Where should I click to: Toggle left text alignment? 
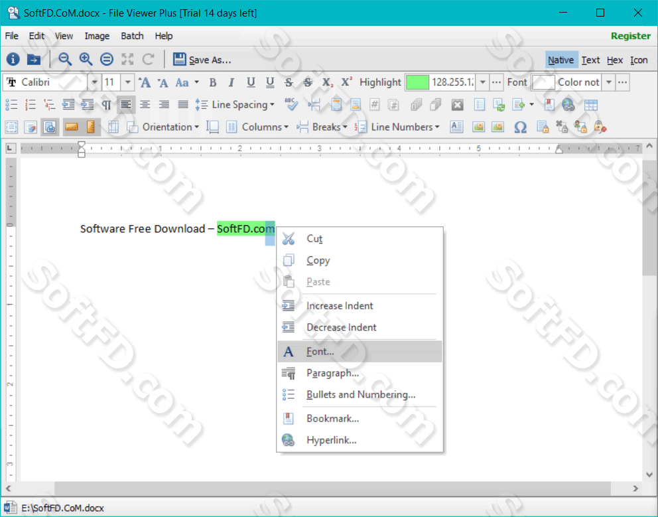[125, 105]
